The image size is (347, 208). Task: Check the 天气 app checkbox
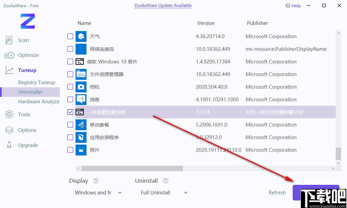point(70,36)
